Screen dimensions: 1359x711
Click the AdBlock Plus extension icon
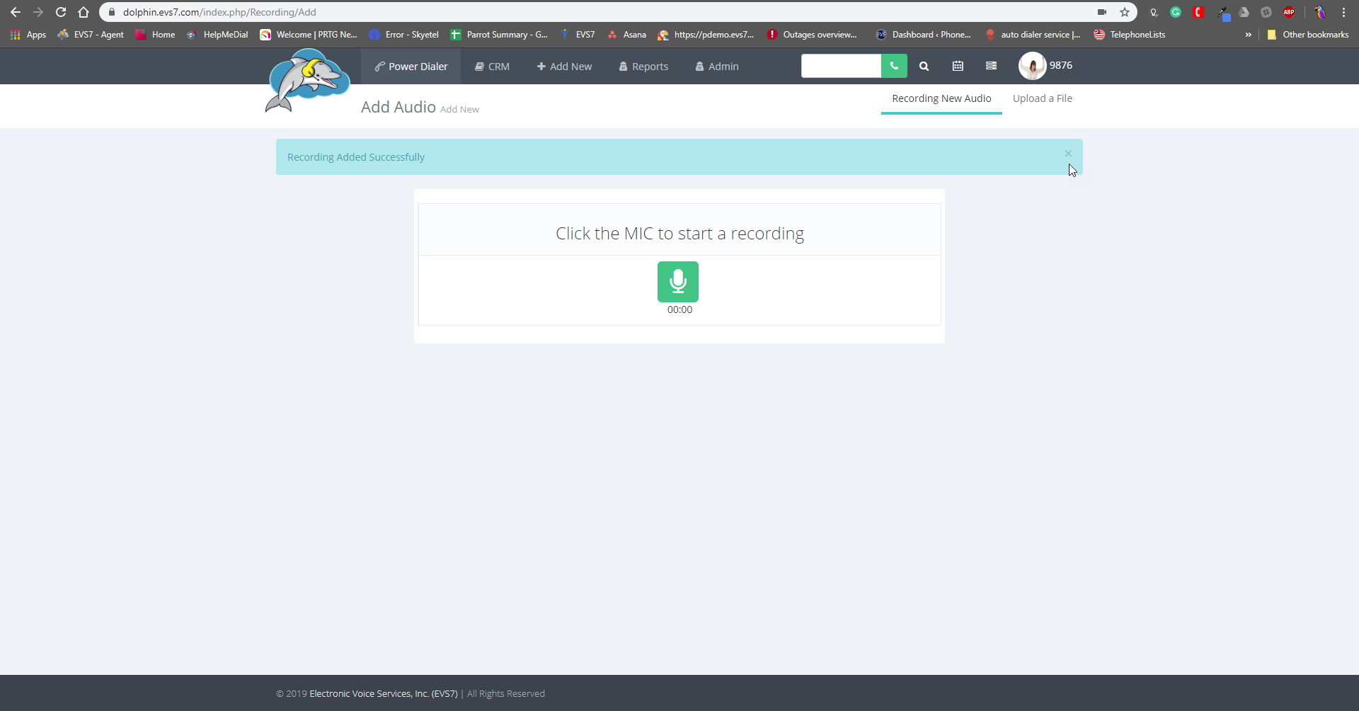pos(1289,12)
